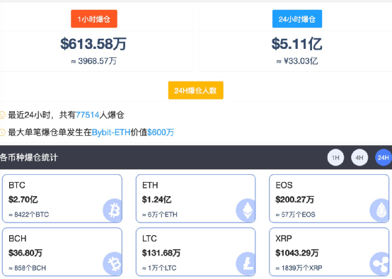This screenshot has height=279, width=392.
Task: Click the $600万 value link
Action: (161, 132)
